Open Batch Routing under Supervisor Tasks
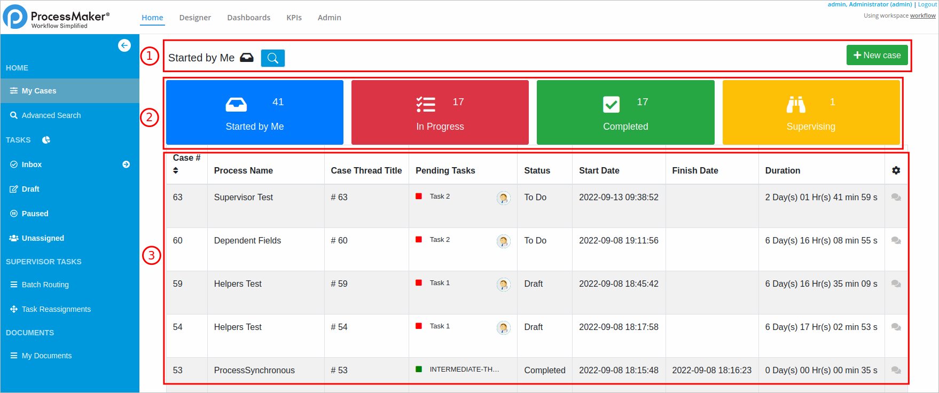Image resolution: width=939 pixels, height=393 pixels. [x=45, y=285]
